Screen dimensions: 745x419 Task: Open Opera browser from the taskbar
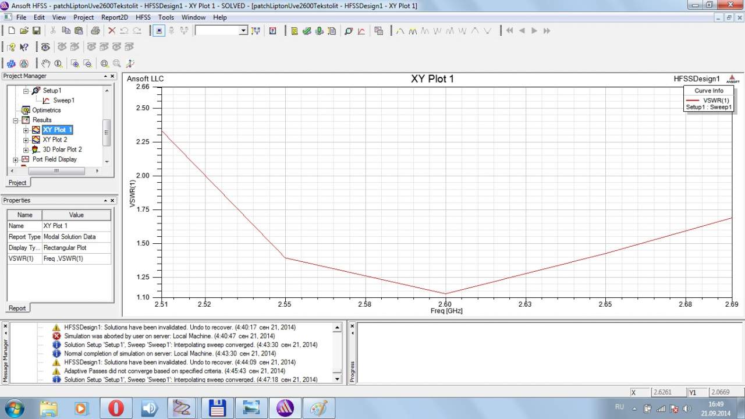pyautogui.click(x=116, y=408)
